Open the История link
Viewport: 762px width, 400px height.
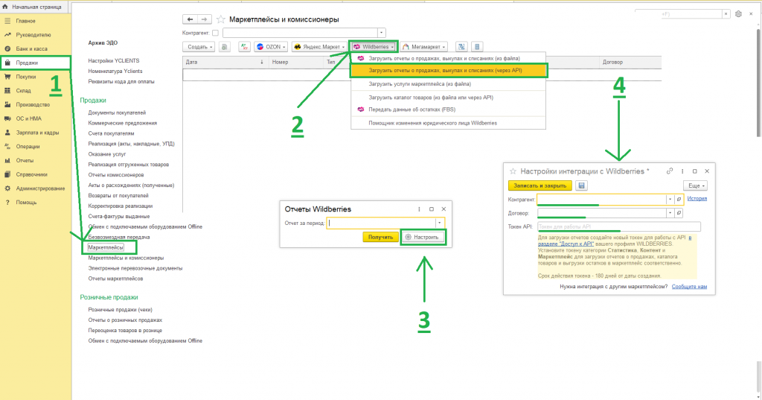pyautogui.click(x=697, y=199)
